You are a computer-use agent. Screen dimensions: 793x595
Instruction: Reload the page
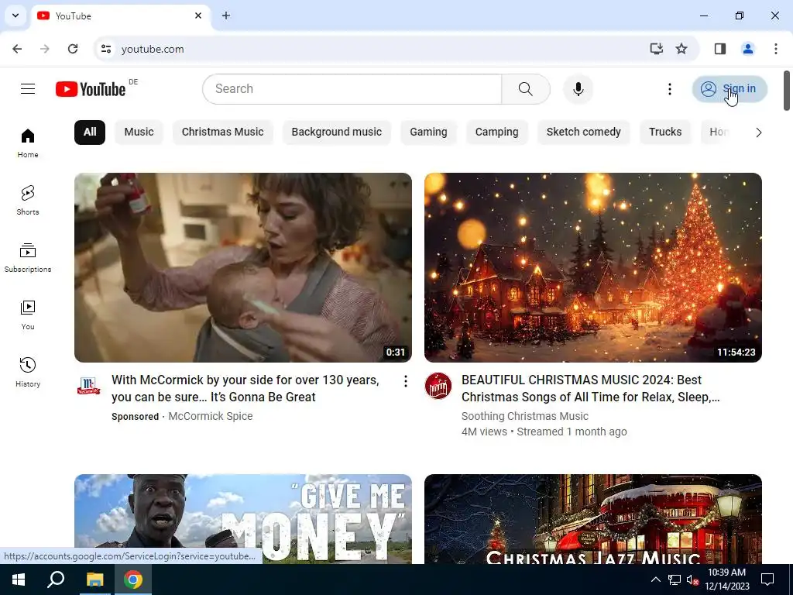pos(73,49)
